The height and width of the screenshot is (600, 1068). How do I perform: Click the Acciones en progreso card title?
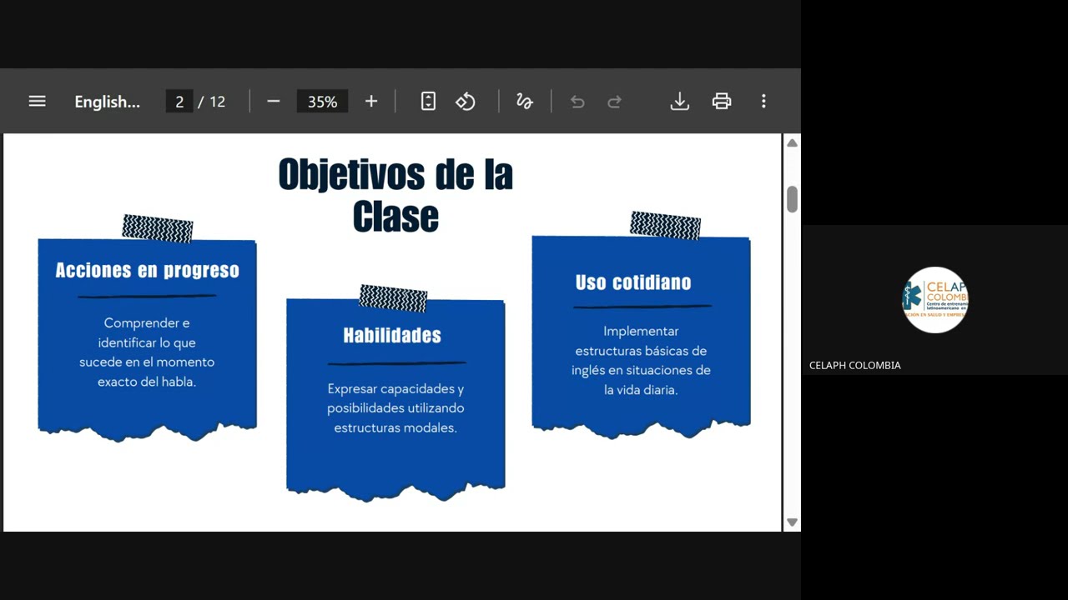(x=148, y=270)
